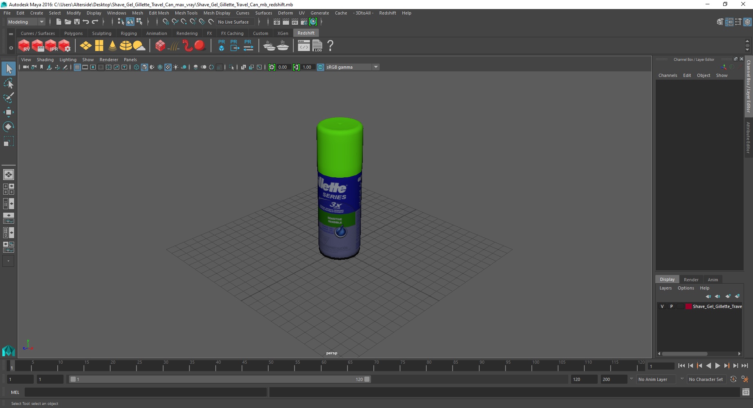Open the Anim layer tab

coord(713,280)
